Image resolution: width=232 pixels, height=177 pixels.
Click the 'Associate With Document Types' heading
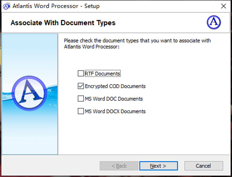click(x=63, y=23)
